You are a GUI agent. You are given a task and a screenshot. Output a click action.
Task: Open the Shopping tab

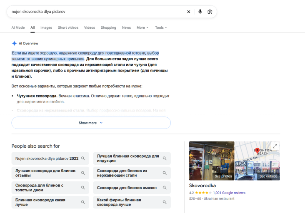(x=108, y=27)
